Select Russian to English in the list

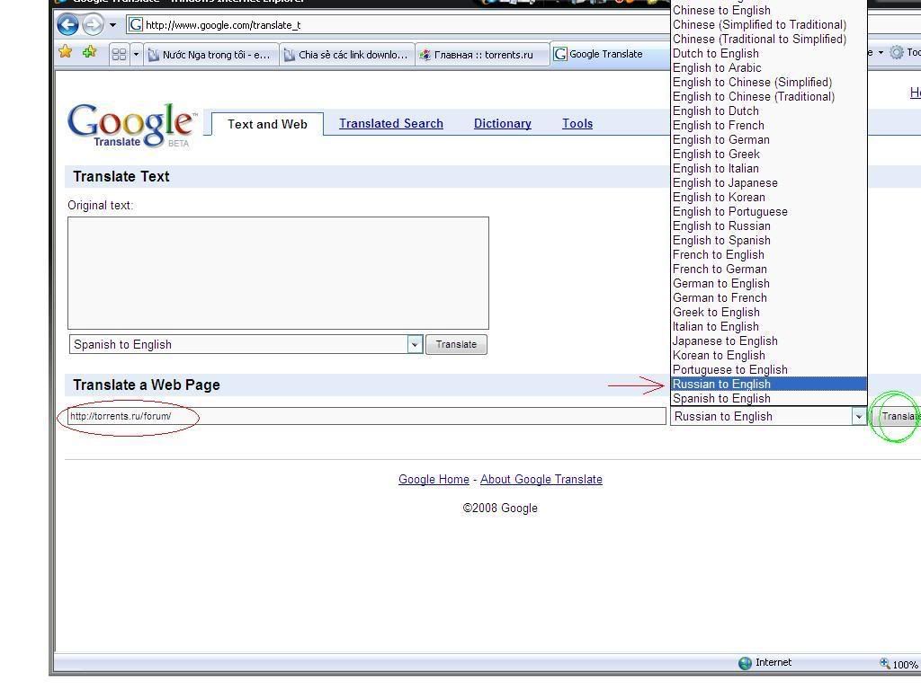[721, 384]
